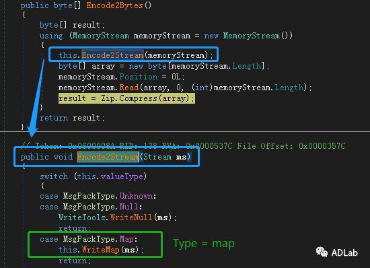Click the Encode2Bytes method name
This screenshot has height=268, width=370.
114,5
